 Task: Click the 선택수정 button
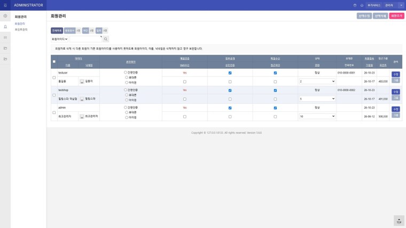point(364,16)
